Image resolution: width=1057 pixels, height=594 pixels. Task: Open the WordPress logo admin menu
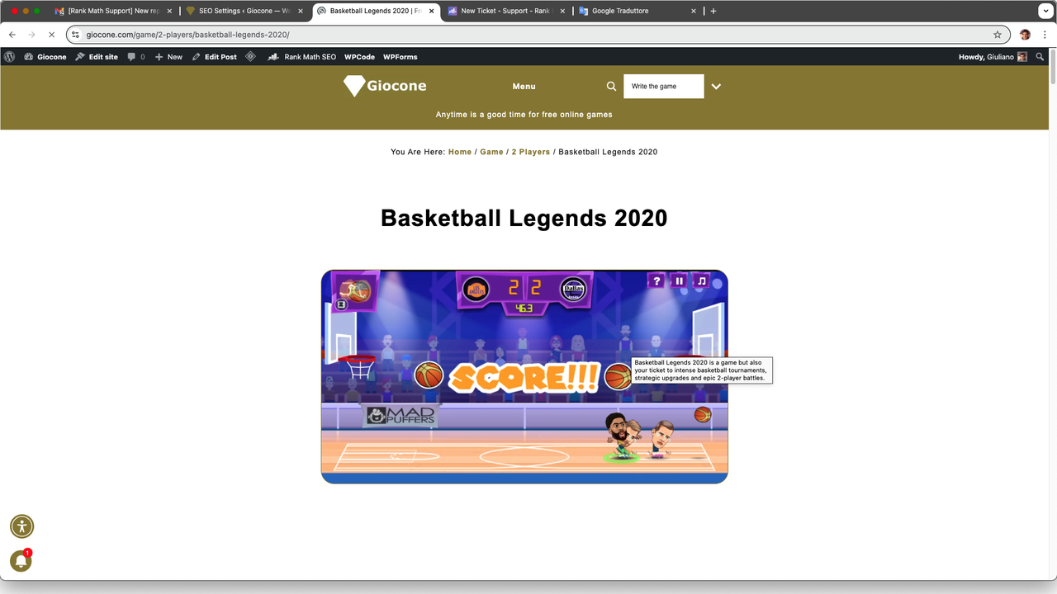(x=10, y=57)
